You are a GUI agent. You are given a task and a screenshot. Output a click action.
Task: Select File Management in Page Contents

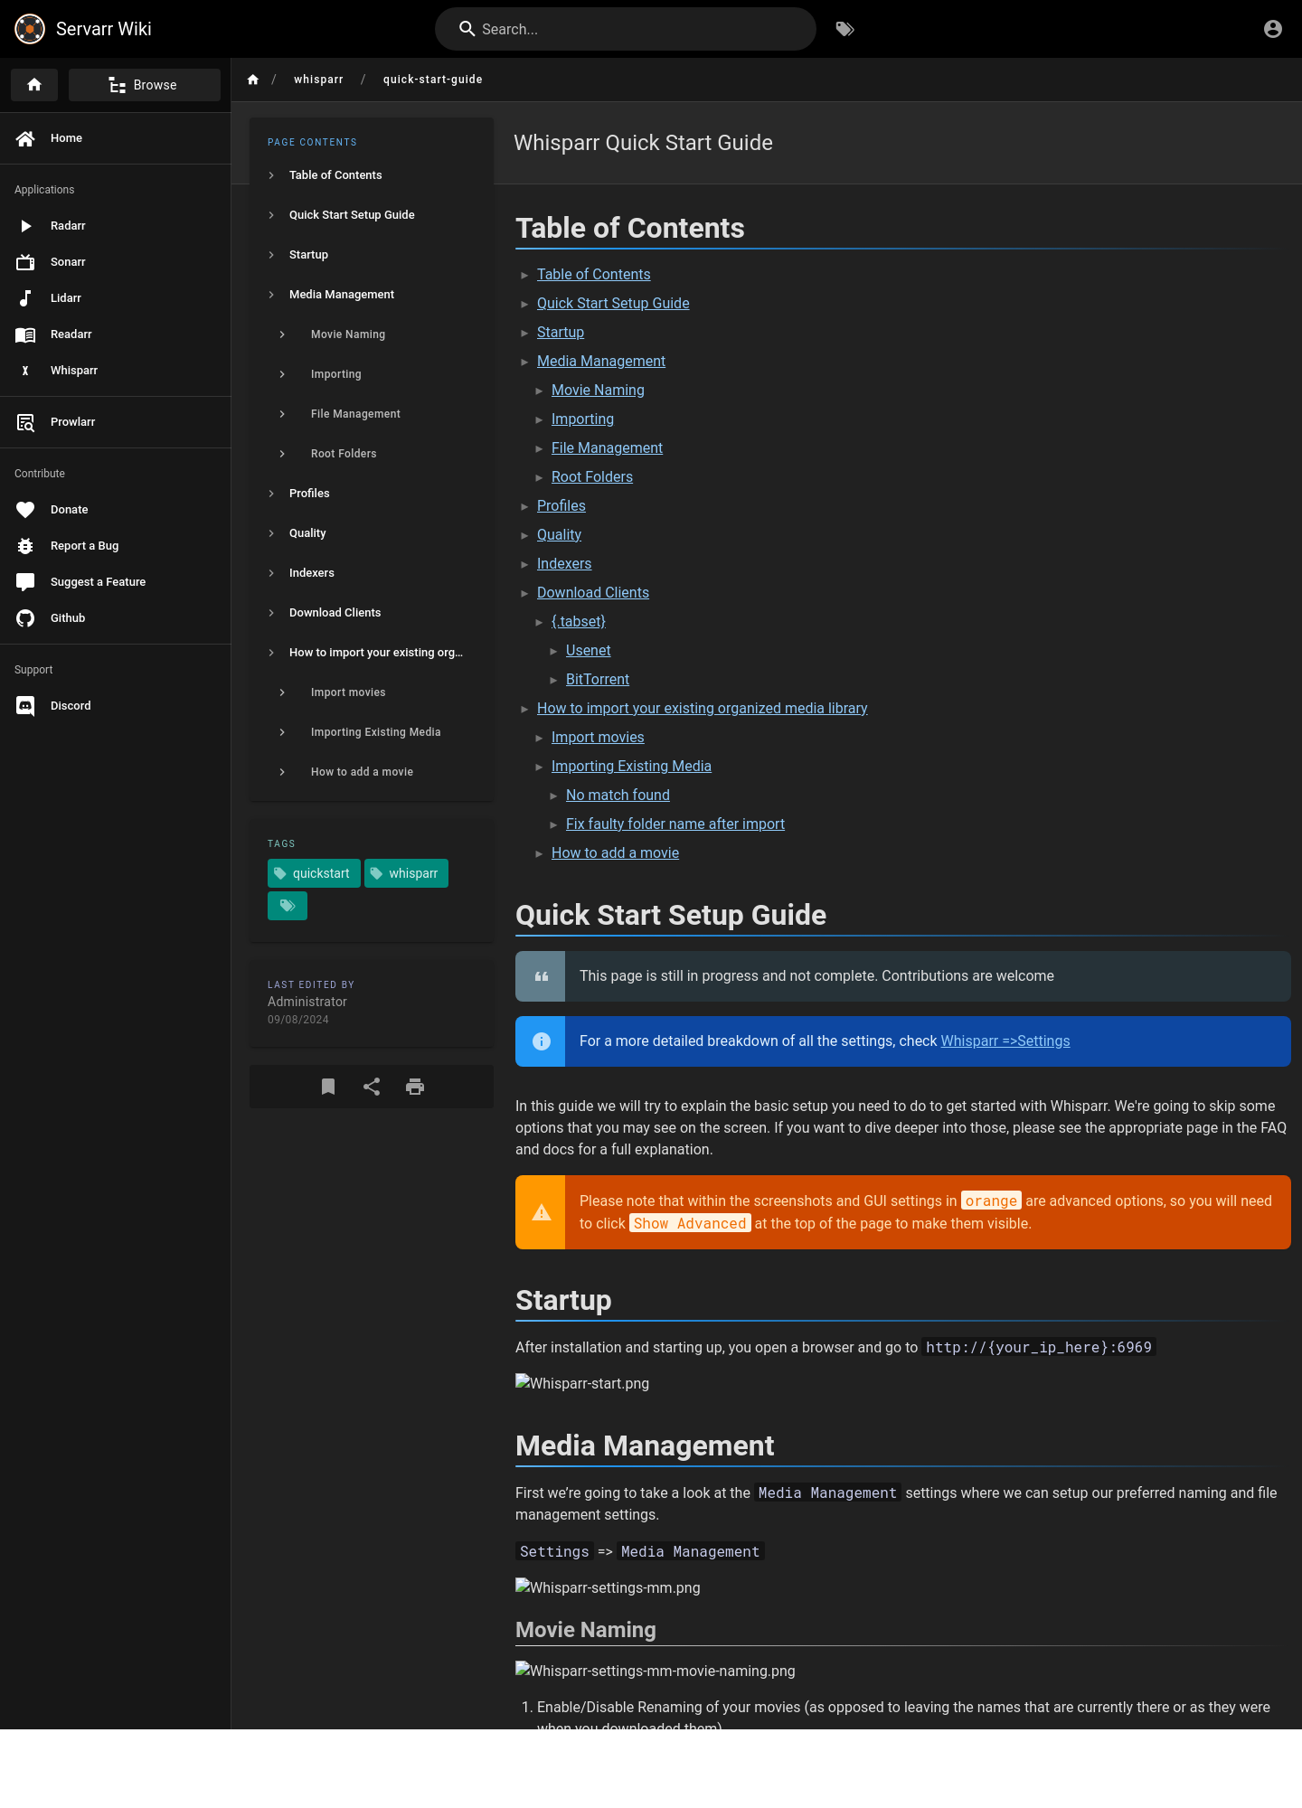pos(372,414)
